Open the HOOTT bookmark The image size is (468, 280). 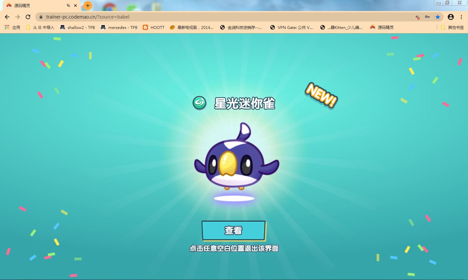(154, 28)
